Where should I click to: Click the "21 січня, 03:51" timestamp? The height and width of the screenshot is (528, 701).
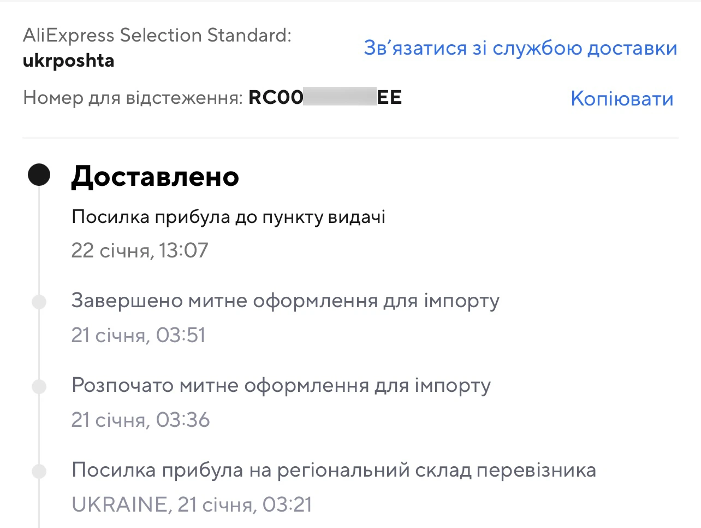click(x=139, y=335)
